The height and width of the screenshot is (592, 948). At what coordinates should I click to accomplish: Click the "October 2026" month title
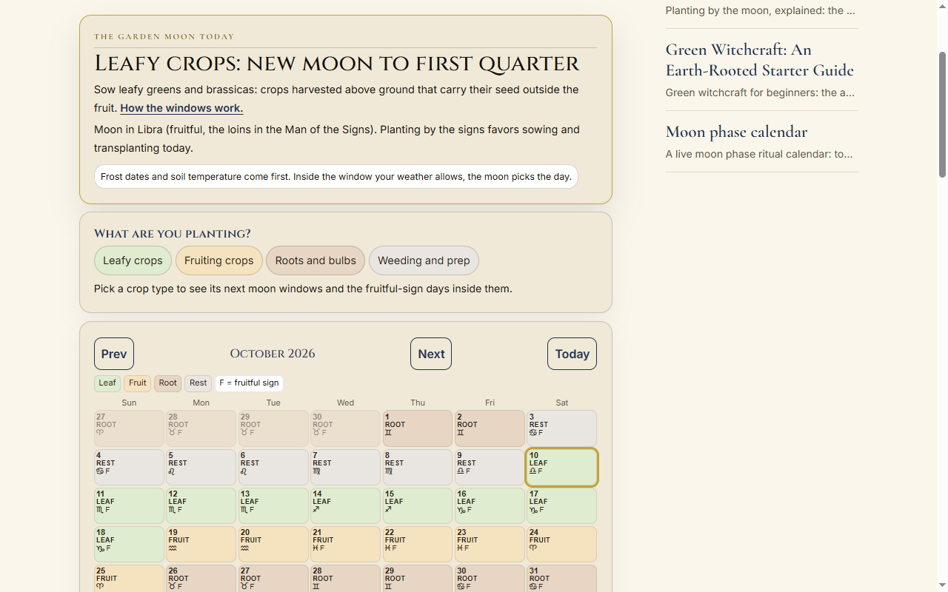(273, 354)
